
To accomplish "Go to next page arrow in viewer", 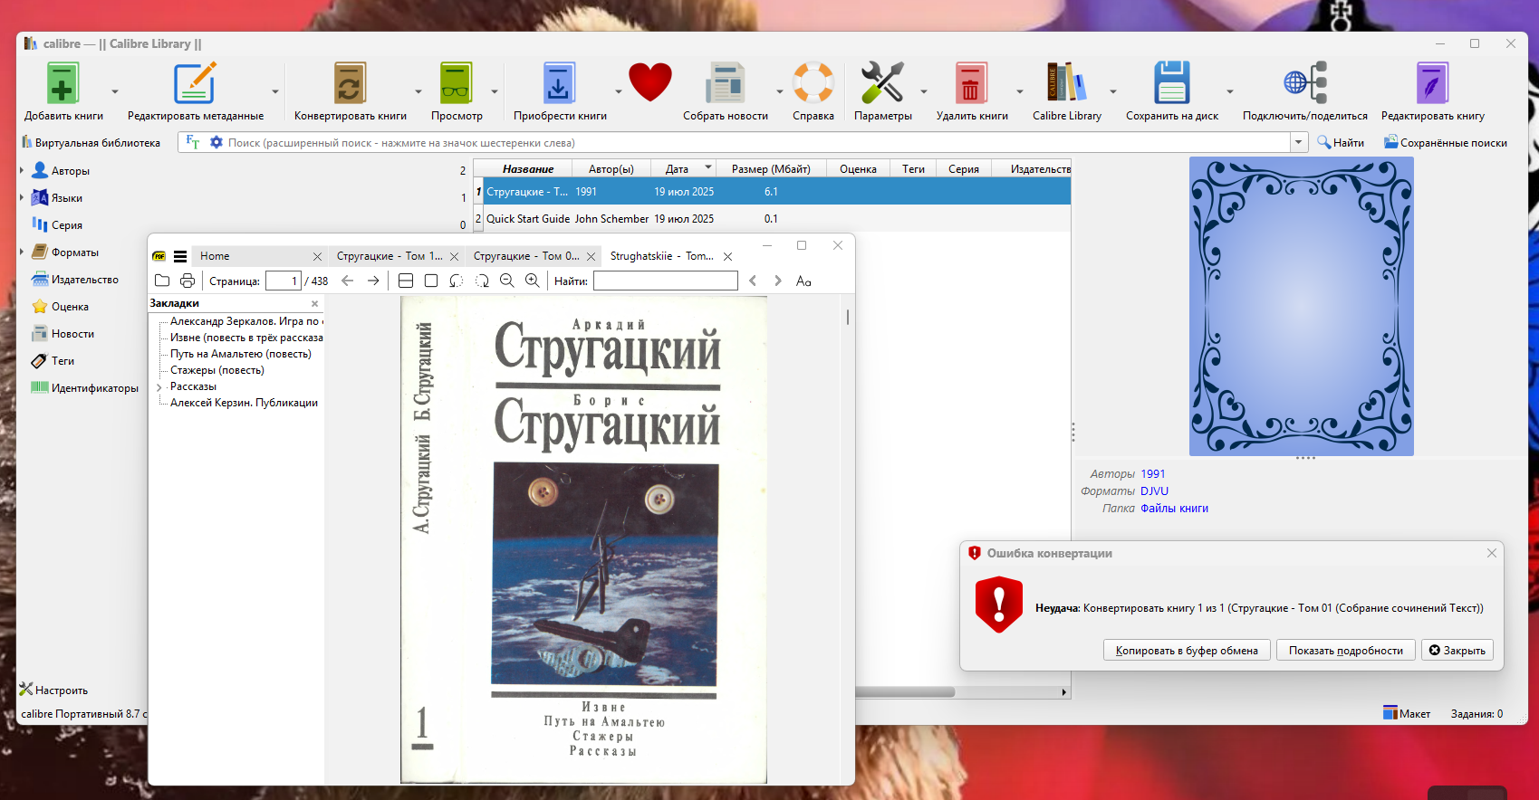I will point(373,281).
